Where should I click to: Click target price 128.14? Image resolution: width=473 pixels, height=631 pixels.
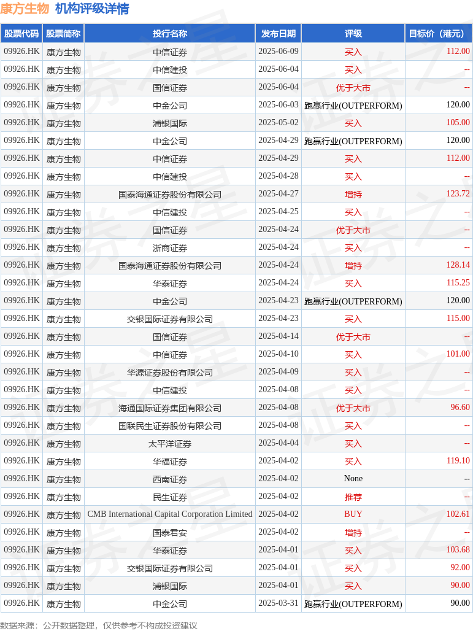[x=458, y=265]
